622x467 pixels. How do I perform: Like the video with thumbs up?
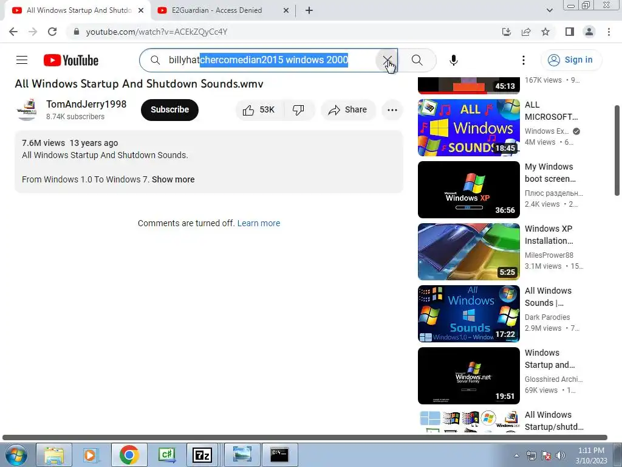coord(259,110)
